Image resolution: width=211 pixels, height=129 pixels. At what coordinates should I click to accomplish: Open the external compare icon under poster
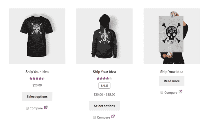pos(180,92)
